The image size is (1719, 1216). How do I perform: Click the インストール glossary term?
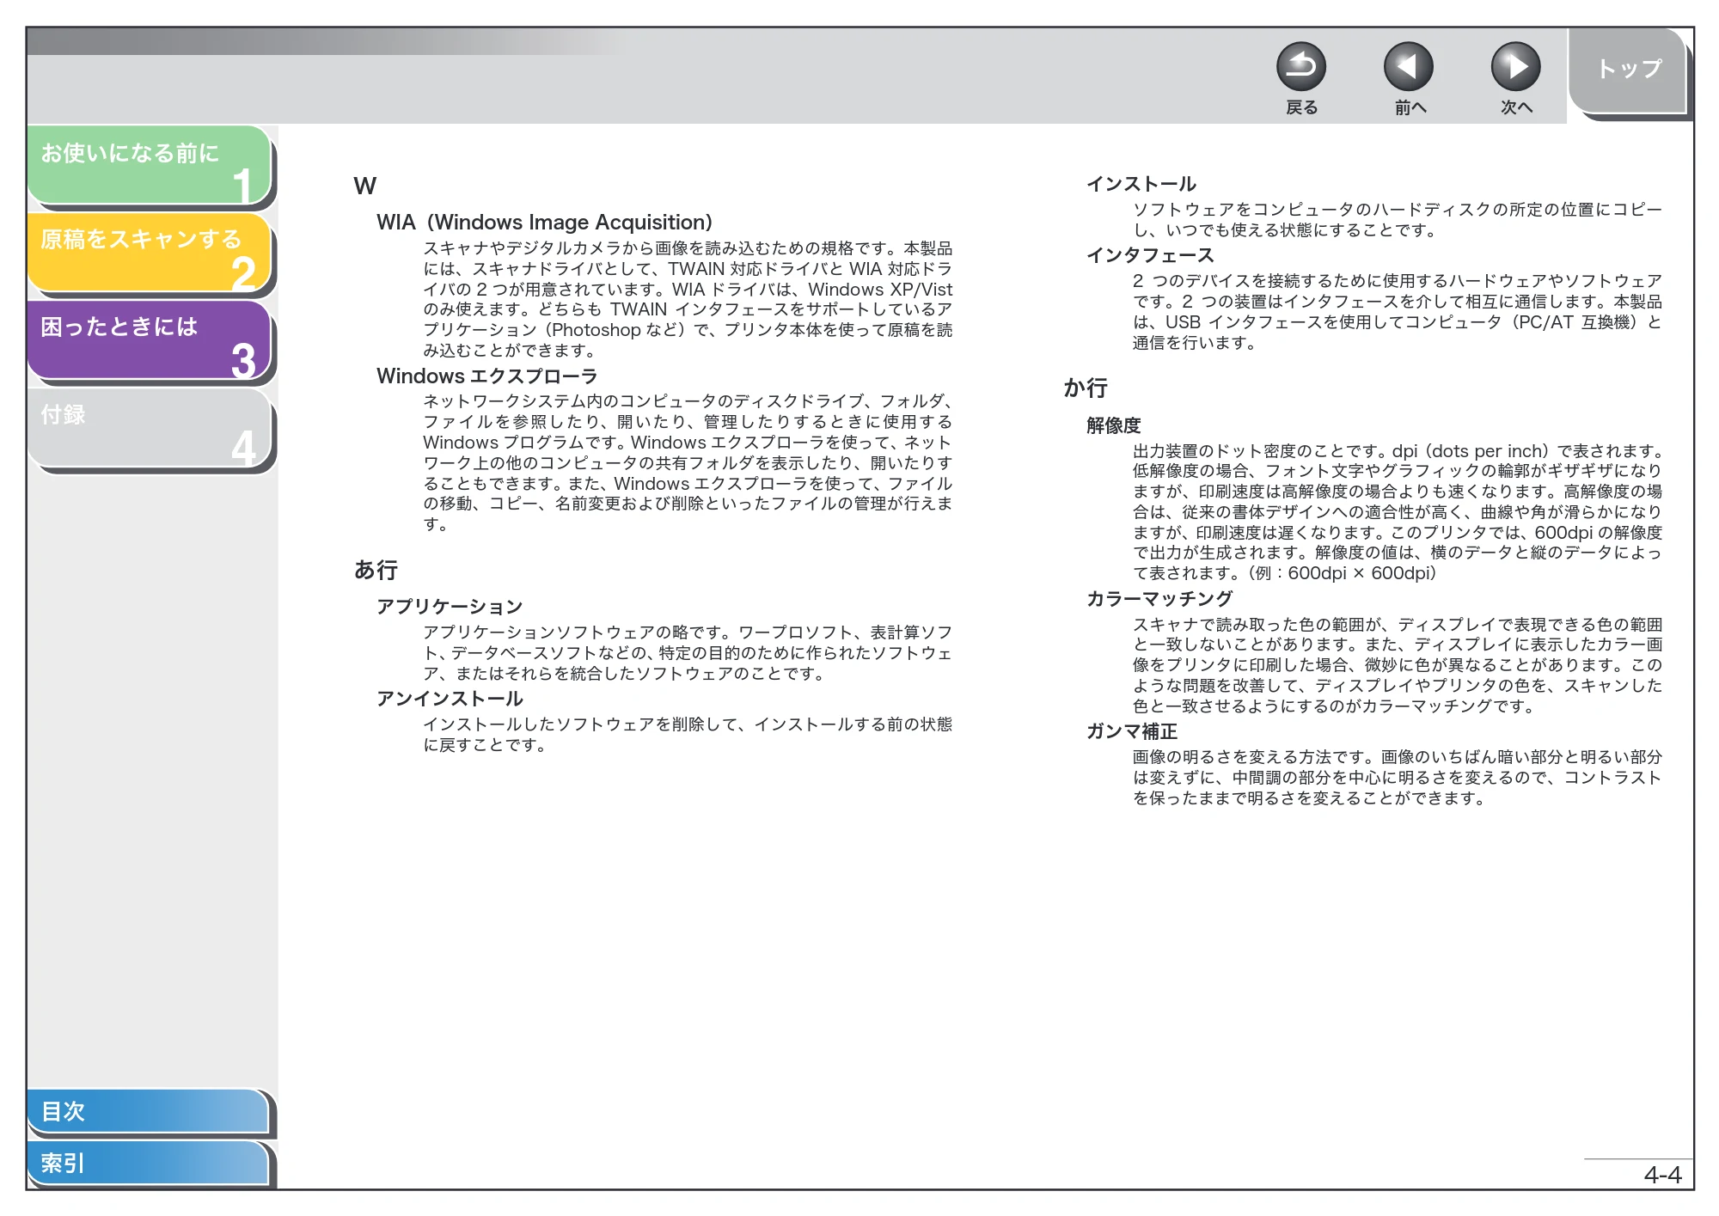coord(1141,184)
